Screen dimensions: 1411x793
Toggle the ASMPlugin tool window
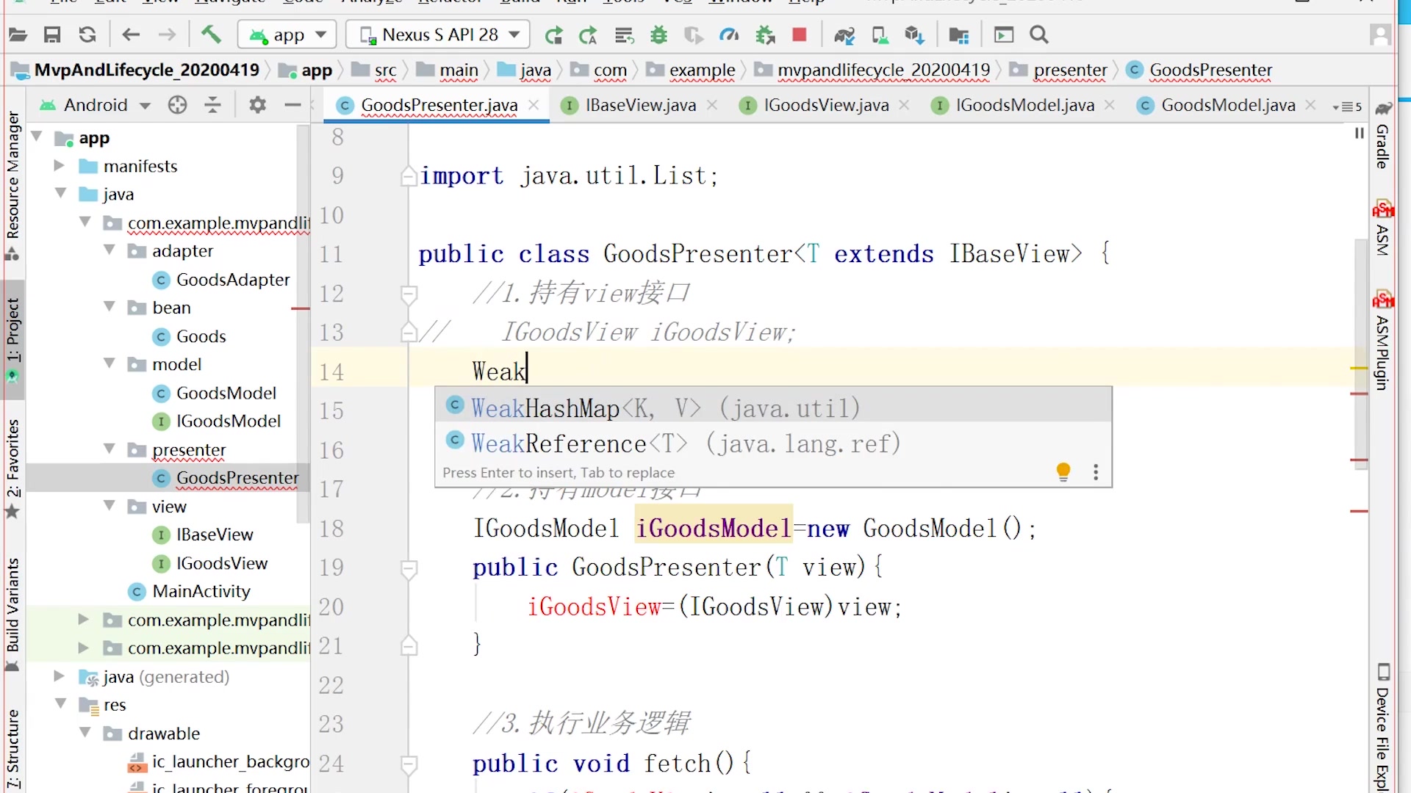click(1383, 341)
